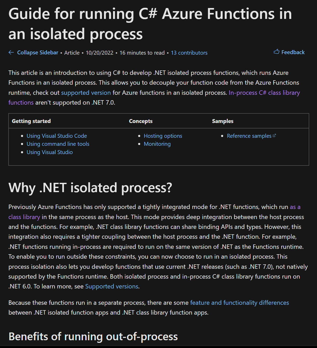Screen dimensions: 317x348
Task: View the 13 contributors list
Action: (x=189, y=53)
